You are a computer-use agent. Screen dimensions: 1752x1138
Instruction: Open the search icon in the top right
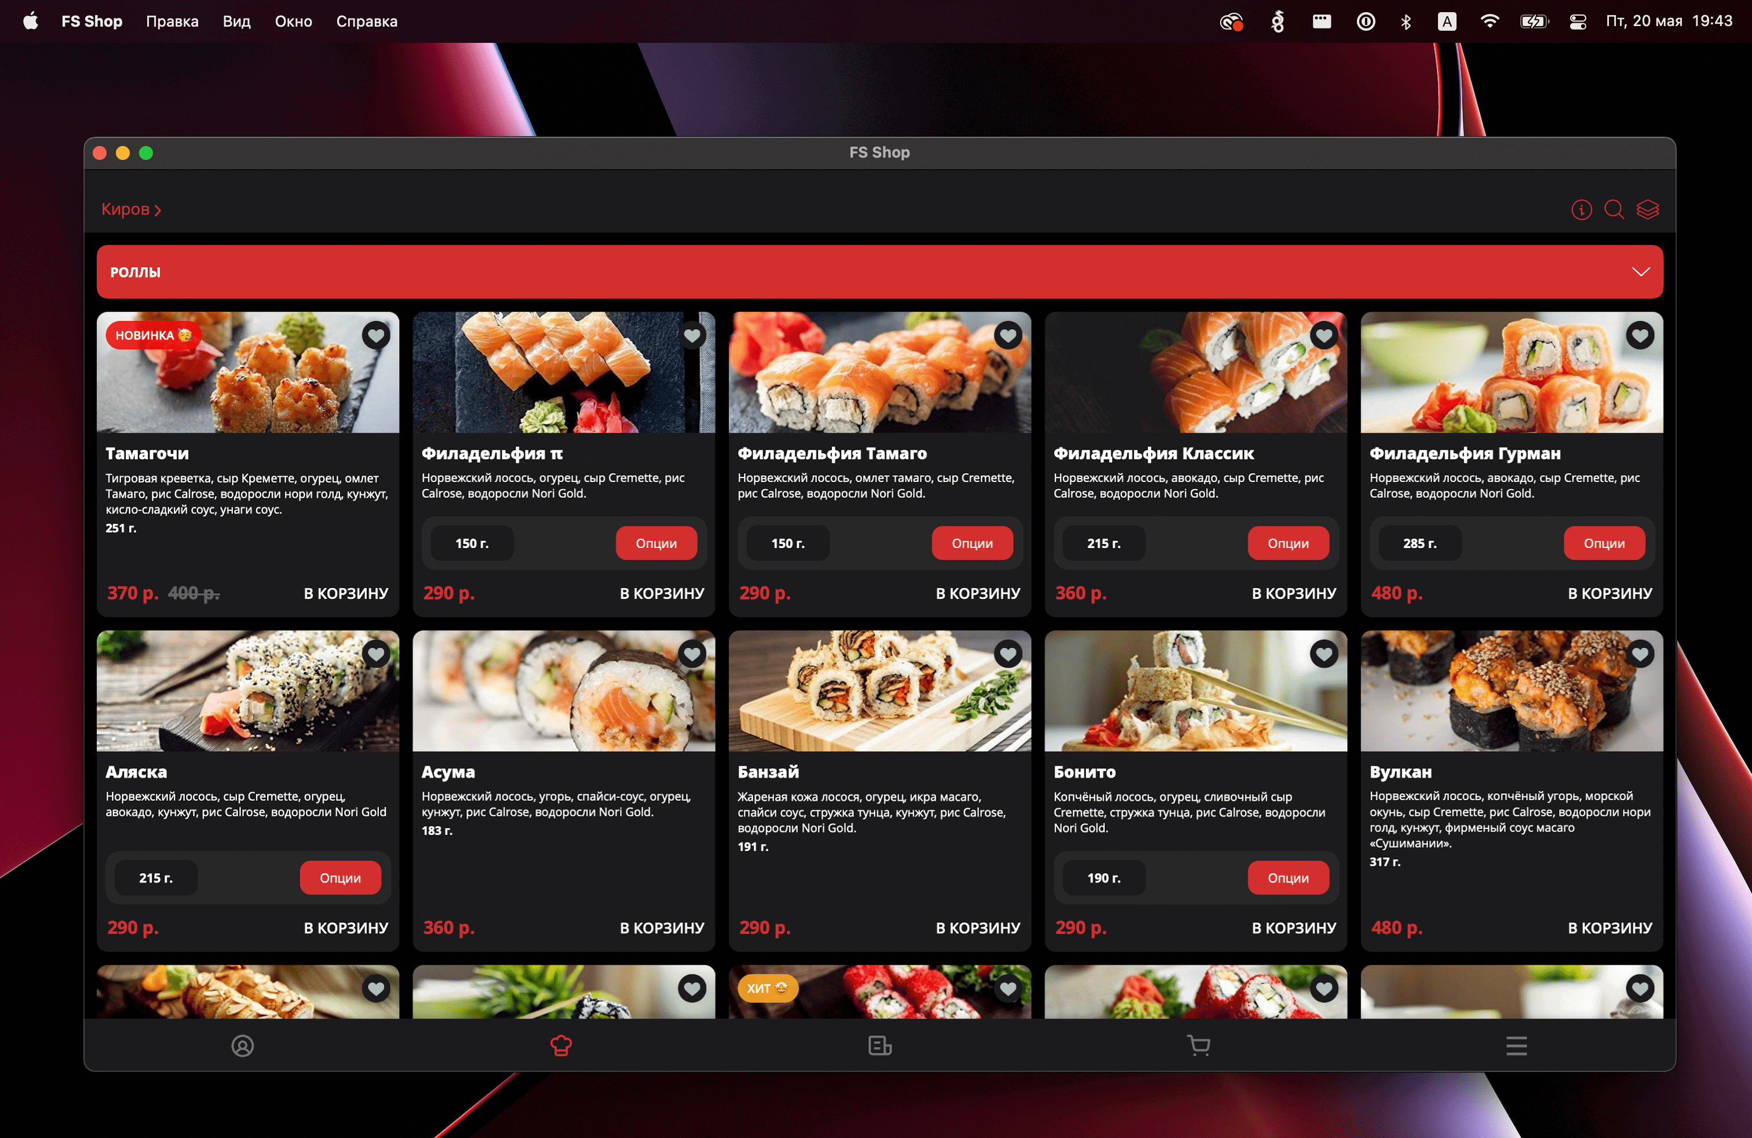pyautogui.click(x=1614, y=209)
